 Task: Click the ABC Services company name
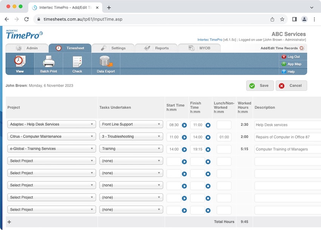[289, 34]
